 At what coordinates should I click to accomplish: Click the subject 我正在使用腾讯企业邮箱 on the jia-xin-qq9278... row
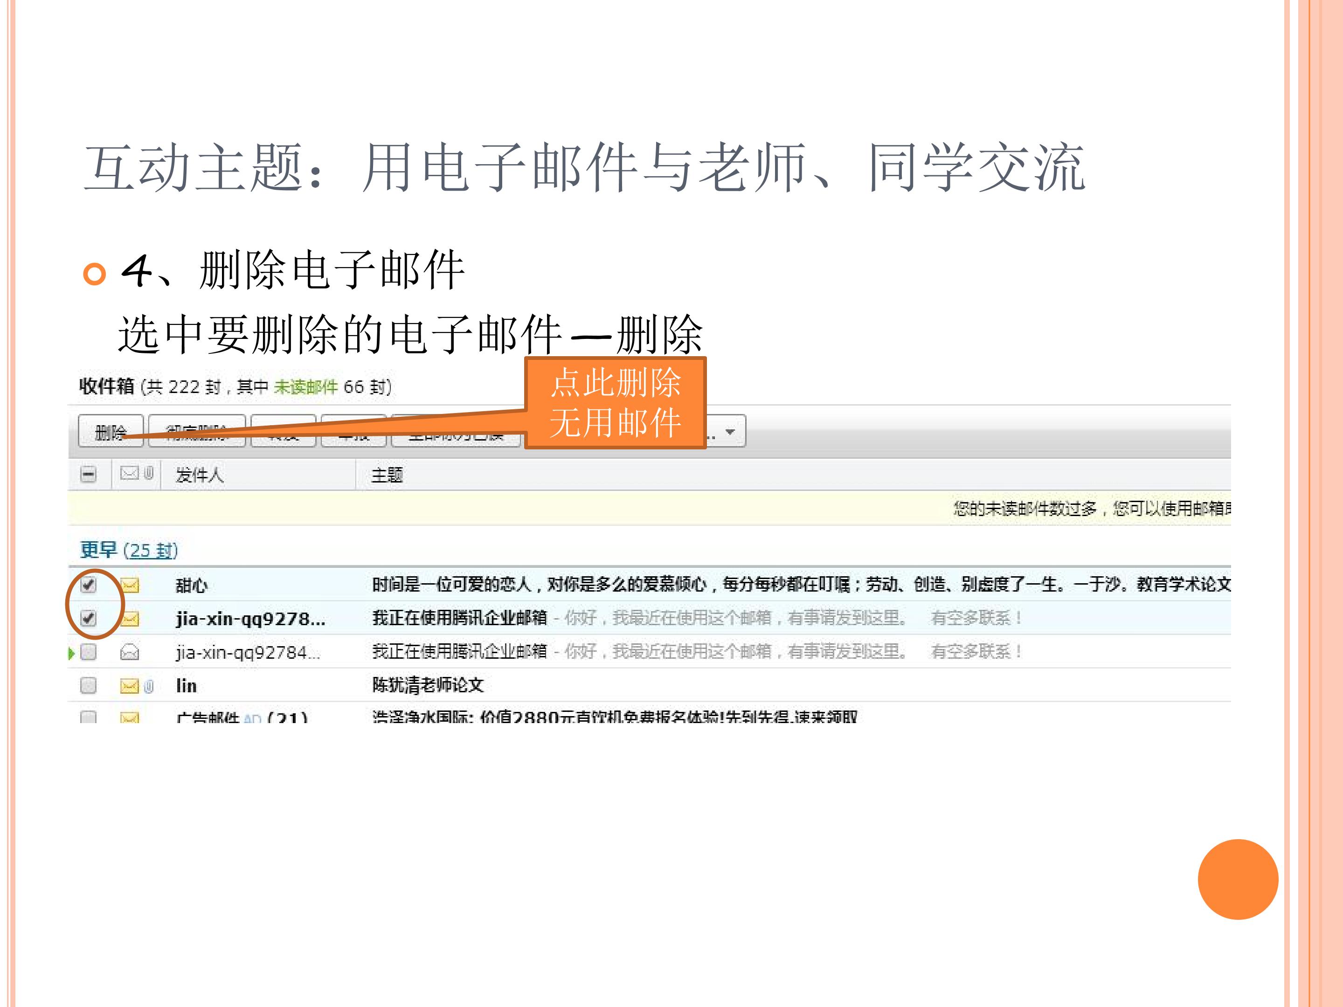click(x=460, y=618)
